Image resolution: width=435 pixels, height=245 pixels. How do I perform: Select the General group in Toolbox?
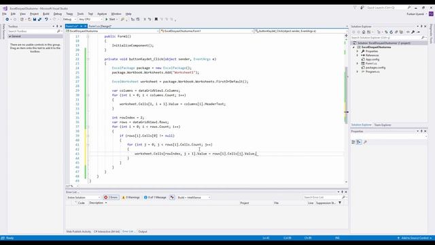click(x=35, y=36)
